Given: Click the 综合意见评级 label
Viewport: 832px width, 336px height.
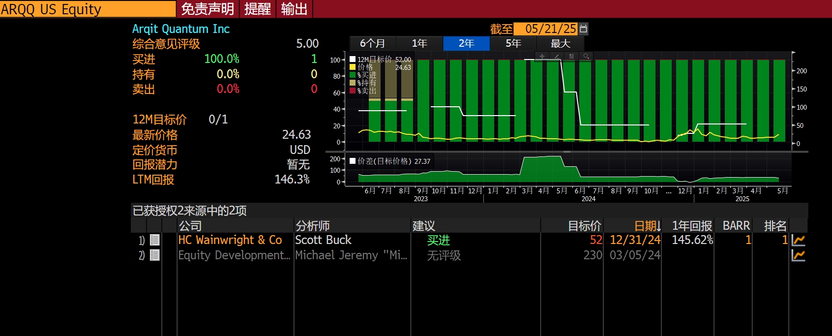Looking at the screenshot, I should [x=166, y=44].
